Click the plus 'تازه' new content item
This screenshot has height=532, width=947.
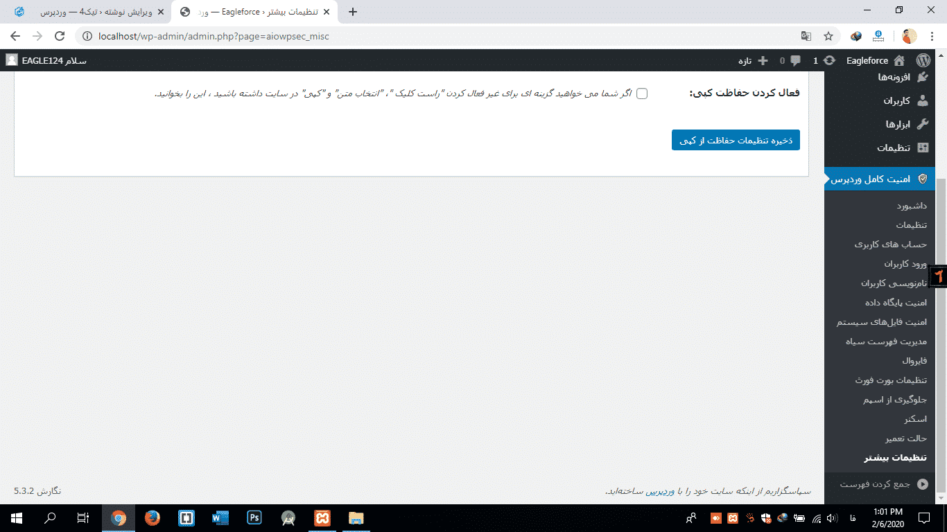[753, 60]
